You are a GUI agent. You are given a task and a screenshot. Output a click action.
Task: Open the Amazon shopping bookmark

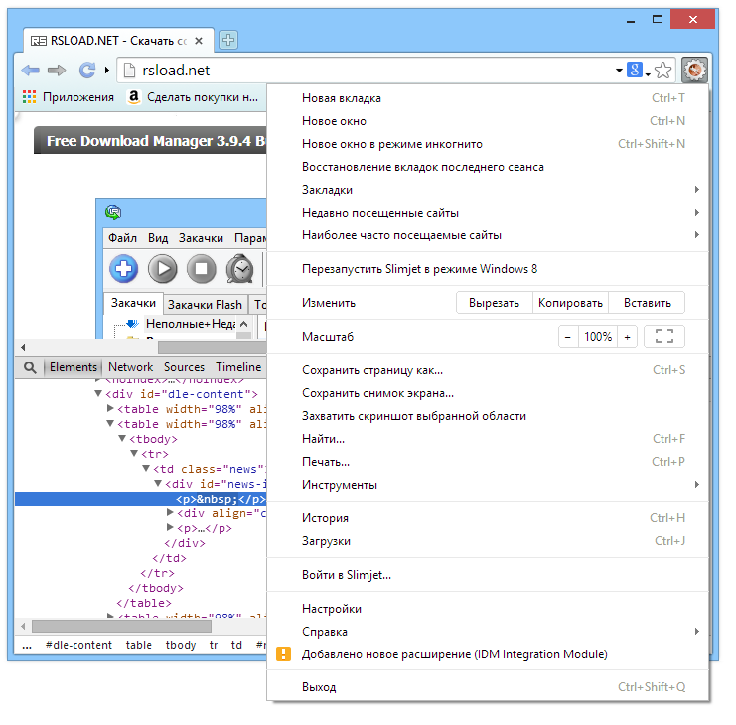(193, 97)
